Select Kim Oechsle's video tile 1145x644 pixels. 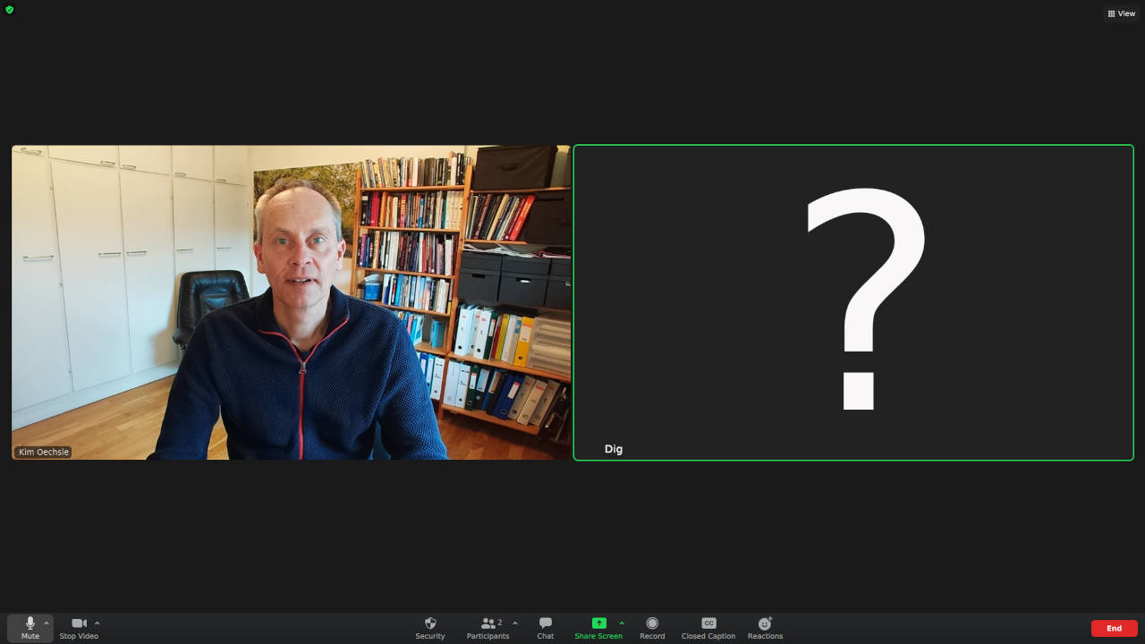[291, 302]
